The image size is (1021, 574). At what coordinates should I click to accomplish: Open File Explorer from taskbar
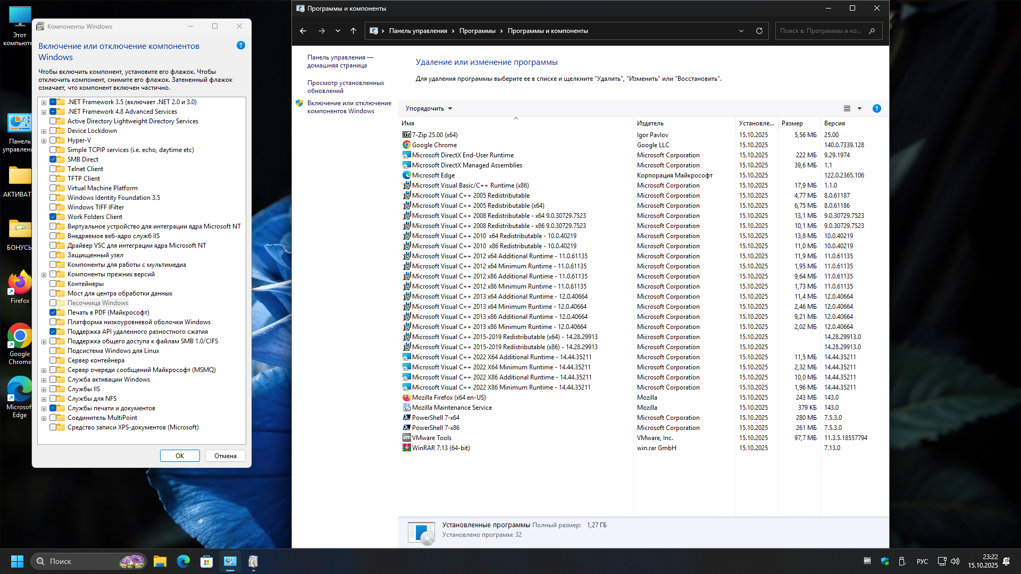(160, 561)
